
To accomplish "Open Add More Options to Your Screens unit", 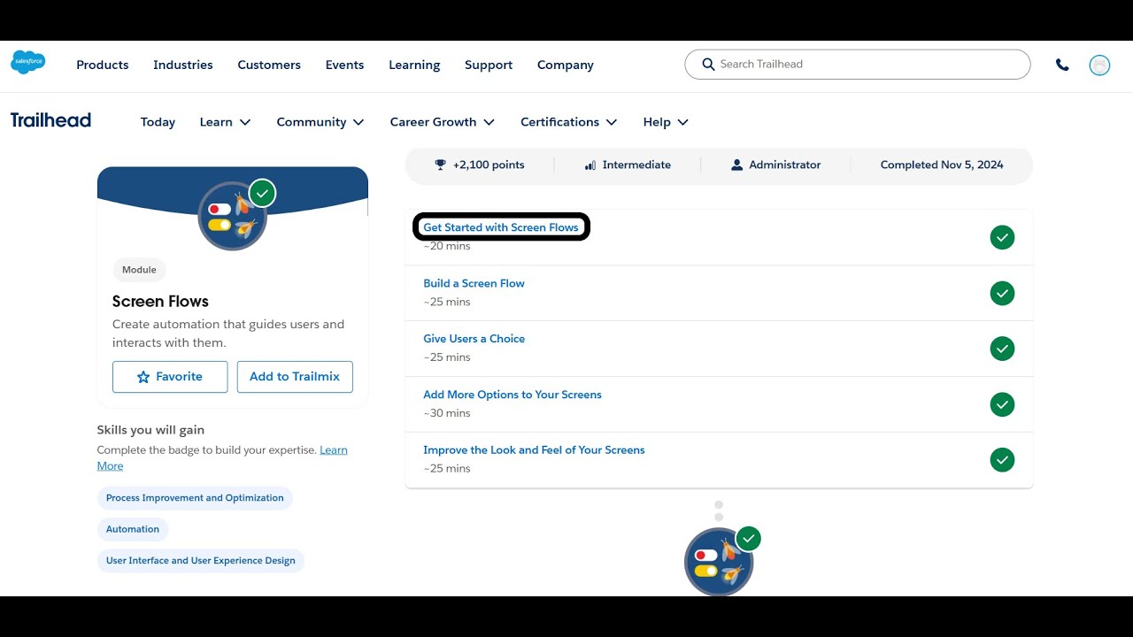I will pyautogui.click(x=513, y=395).
